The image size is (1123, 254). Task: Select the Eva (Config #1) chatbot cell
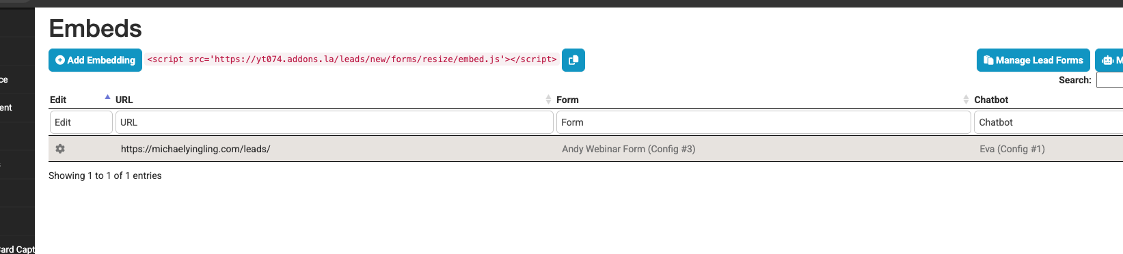coord(1012,149)
